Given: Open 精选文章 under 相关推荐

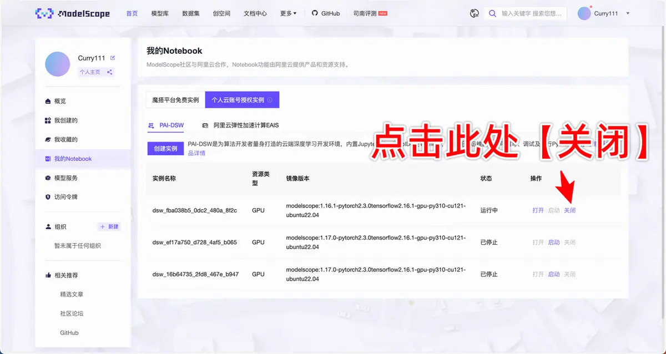Looking at the screenshot, I should tap(72, 295).
